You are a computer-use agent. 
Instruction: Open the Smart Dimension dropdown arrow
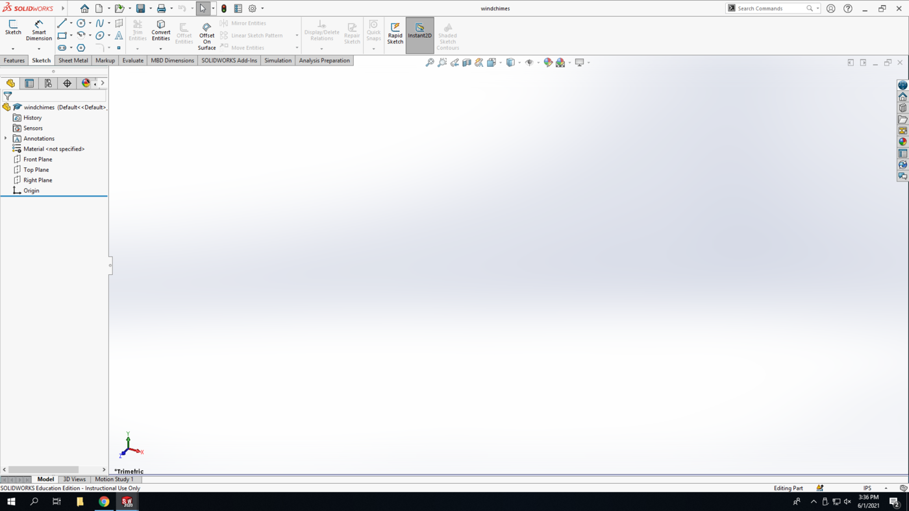pos(39,49)
